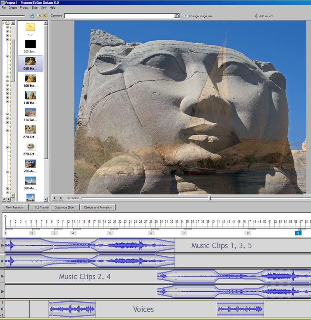311x320 pixels.
Task: Click the Play button below the preview
Action: (55, 198)
